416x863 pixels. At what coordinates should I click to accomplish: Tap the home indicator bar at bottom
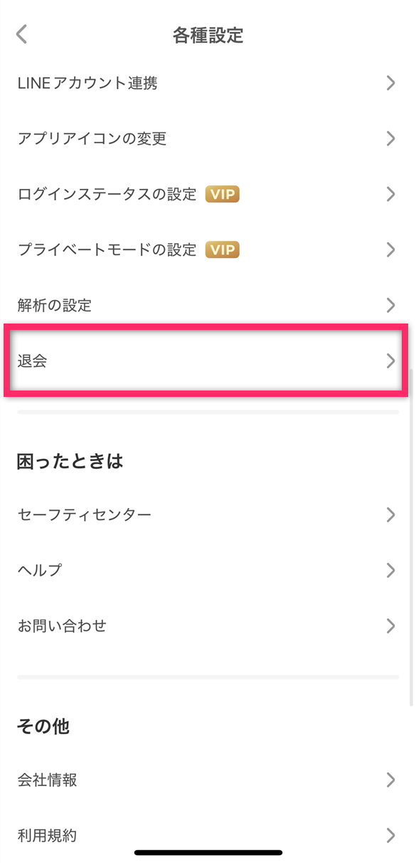click(x=208, y=852)
